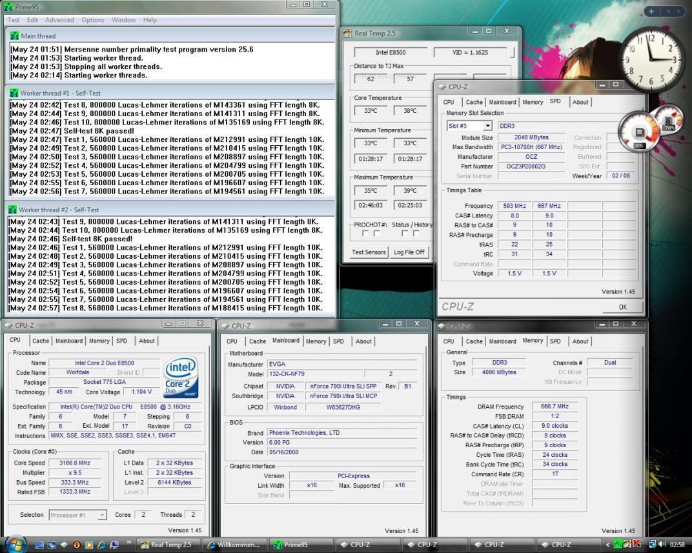Click the Worker thread #1 window icon

14,93
